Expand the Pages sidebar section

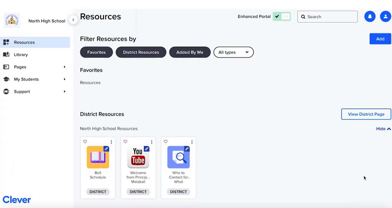(65, 67)
